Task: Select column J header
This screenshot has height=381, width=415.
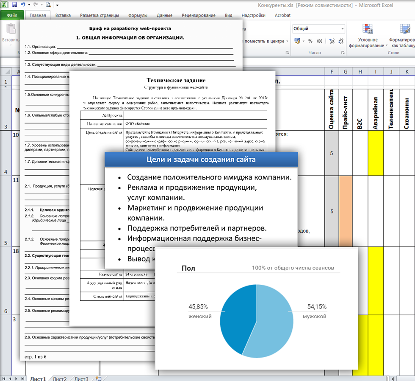Action: pos(391,72)
